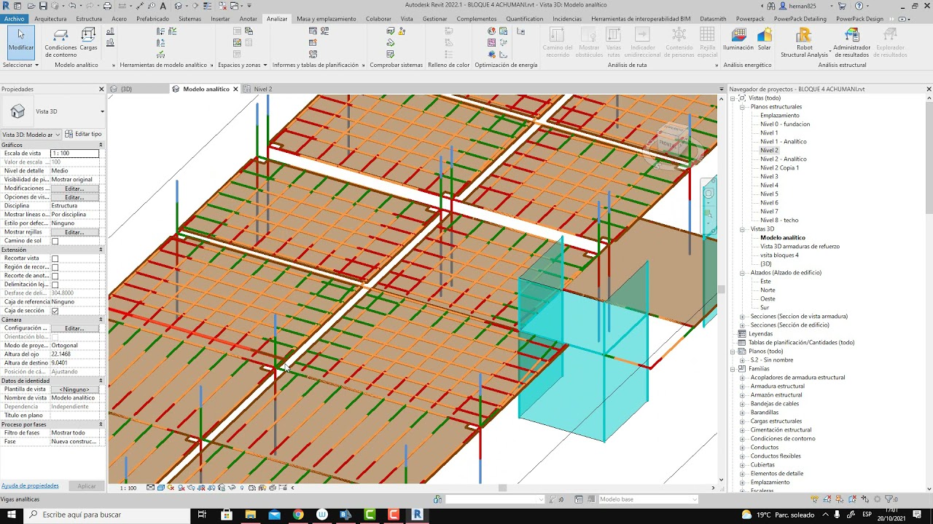The height and width of the screenshot is (524, 933).
Task: Switch to Nivel 2 view tab
Action: pyautogui.click(x=262, y=89)
